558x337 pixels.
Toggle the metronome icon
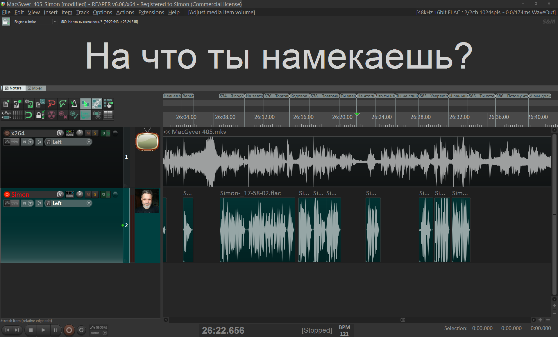click(x=74, y=104)
